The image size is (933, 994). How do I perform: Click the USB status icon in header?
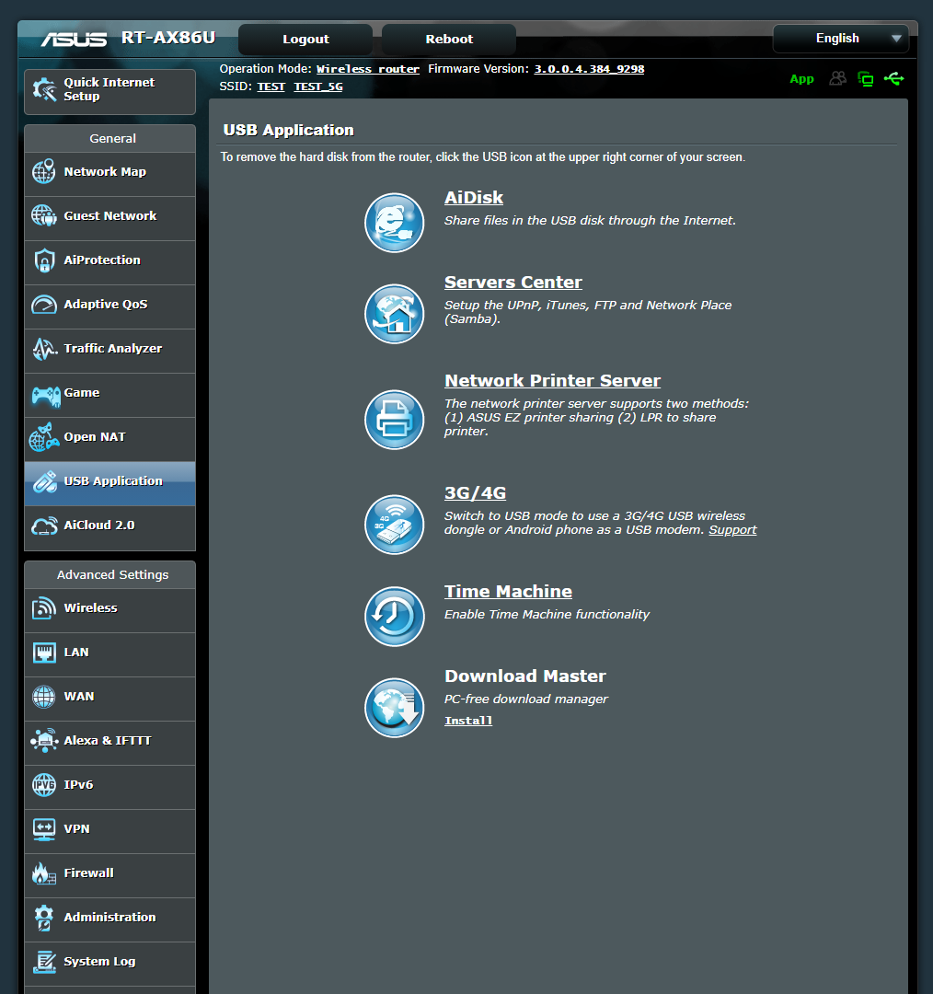click(893, 78)
